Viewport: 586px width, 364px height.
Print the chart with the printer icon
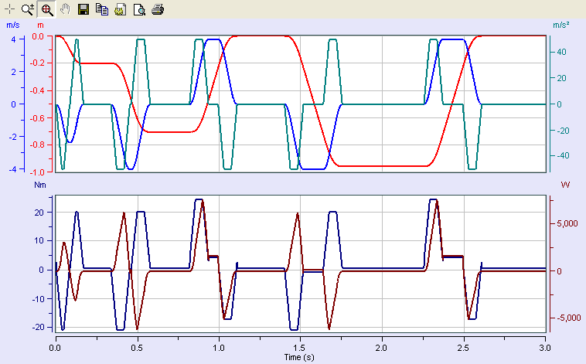[157, 9]
